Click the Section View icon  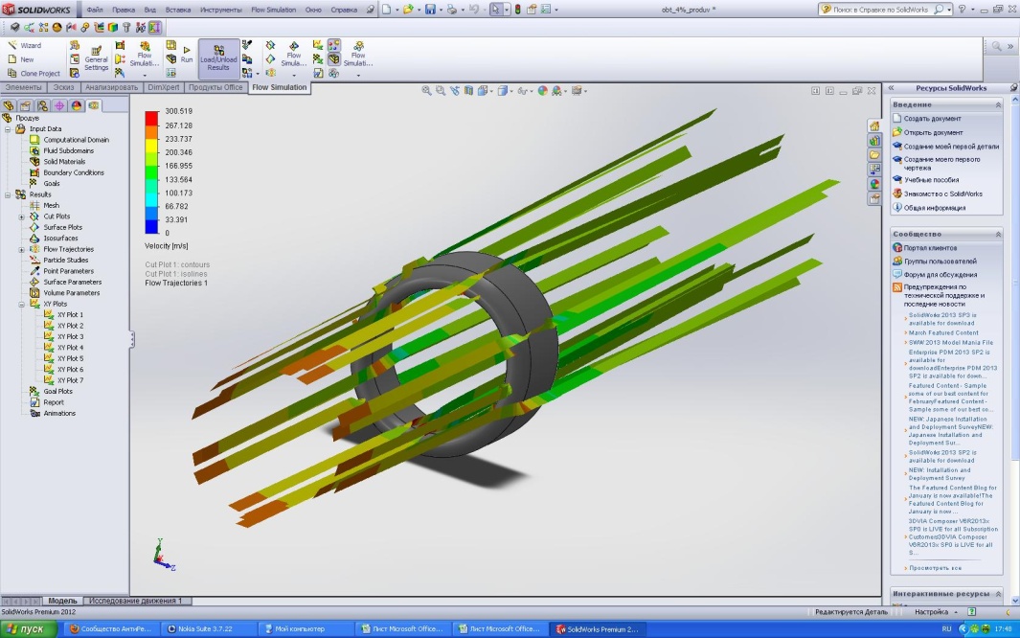click(468, 91)
